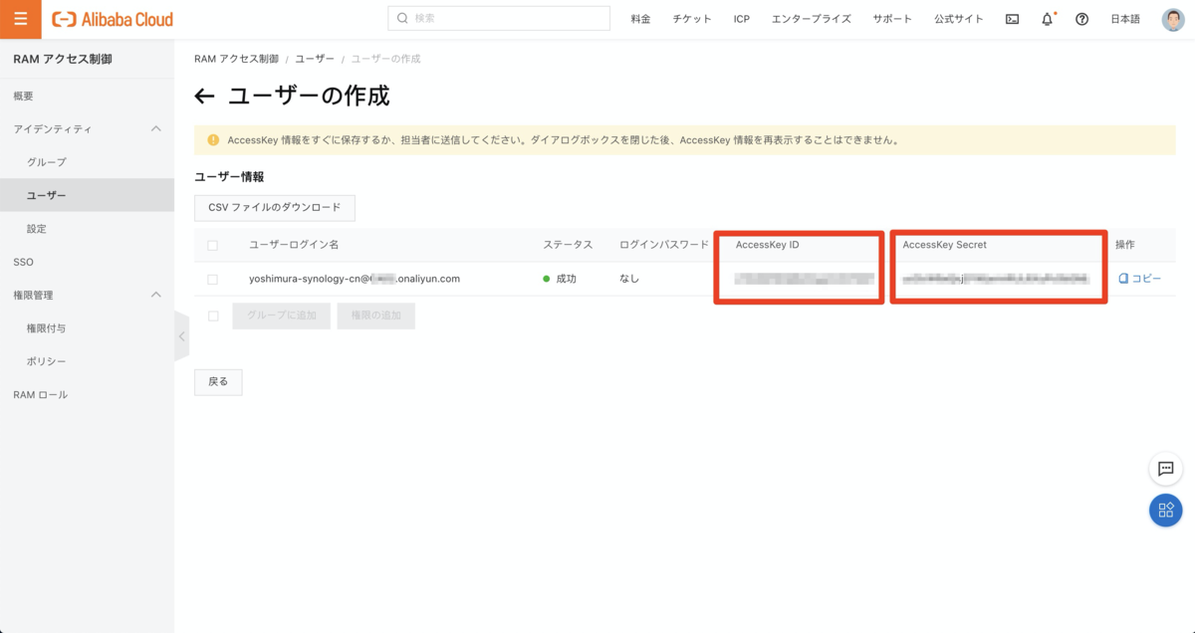
Task: Click the ユーザーログイン名 column header
Action: [x=294, y=245]
